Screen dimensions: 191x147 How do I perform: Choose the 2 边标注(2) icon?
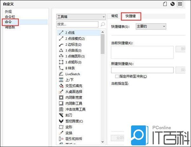(x=61, y=45)
